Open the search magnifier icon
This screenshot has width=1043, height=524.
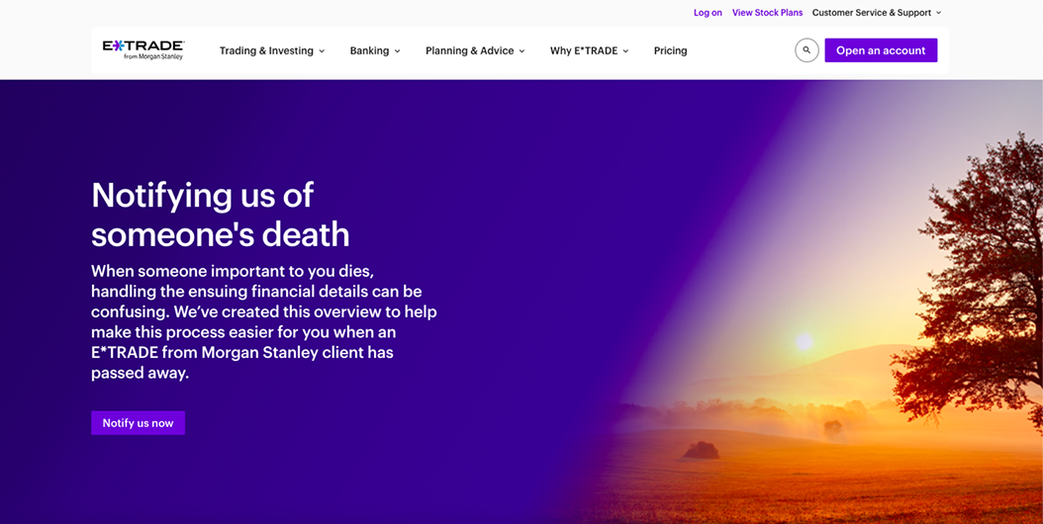806,50
